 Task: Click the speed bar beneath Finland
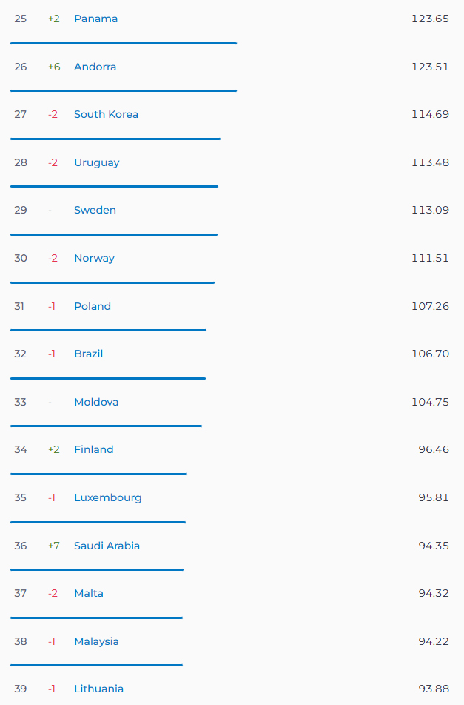pyautogui.click(x=98, y=474)
